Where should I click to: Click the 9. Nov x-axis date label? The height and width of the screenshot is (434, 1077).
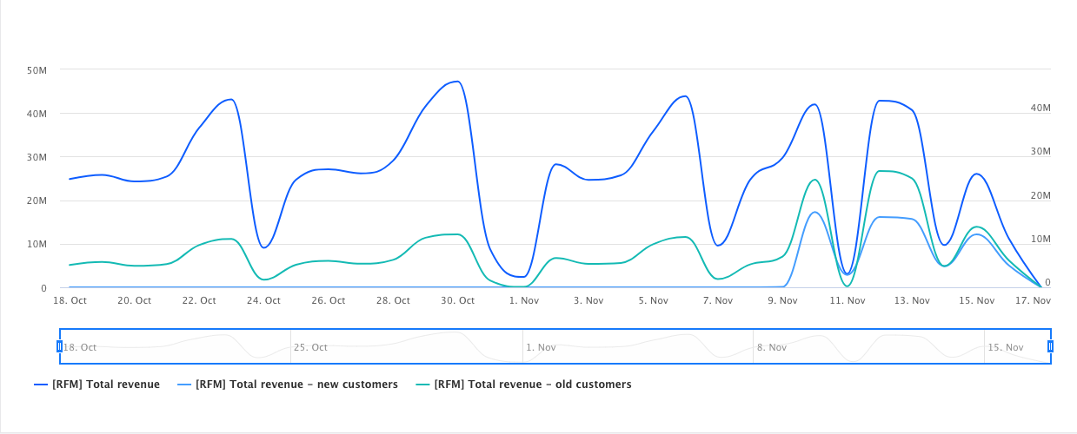[782, 300]
